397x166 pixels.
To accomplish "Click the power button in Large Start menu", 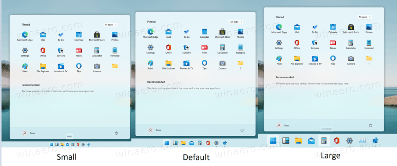I will pyautogui.click(x=370, y=125).
